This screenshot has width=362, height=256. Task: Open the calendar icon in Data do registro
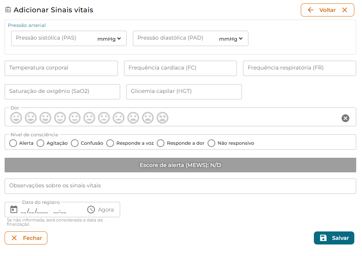pyautogui.click(x=14, y=210)
